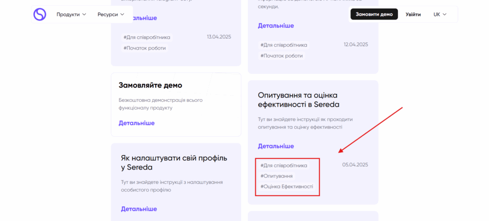
Task: Select the #Опитування tag
Action: [x=276, y=176]
